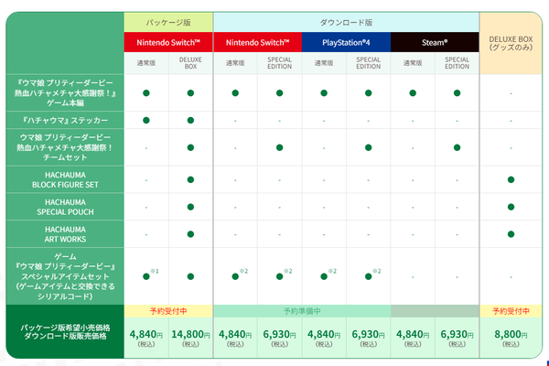Click the 8,800円 goods-only price

point(511,335)
